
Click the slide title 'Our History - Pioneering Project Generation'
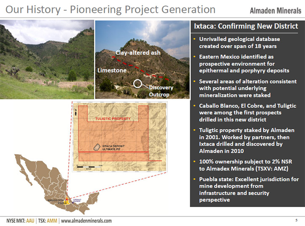coord(110,10)
